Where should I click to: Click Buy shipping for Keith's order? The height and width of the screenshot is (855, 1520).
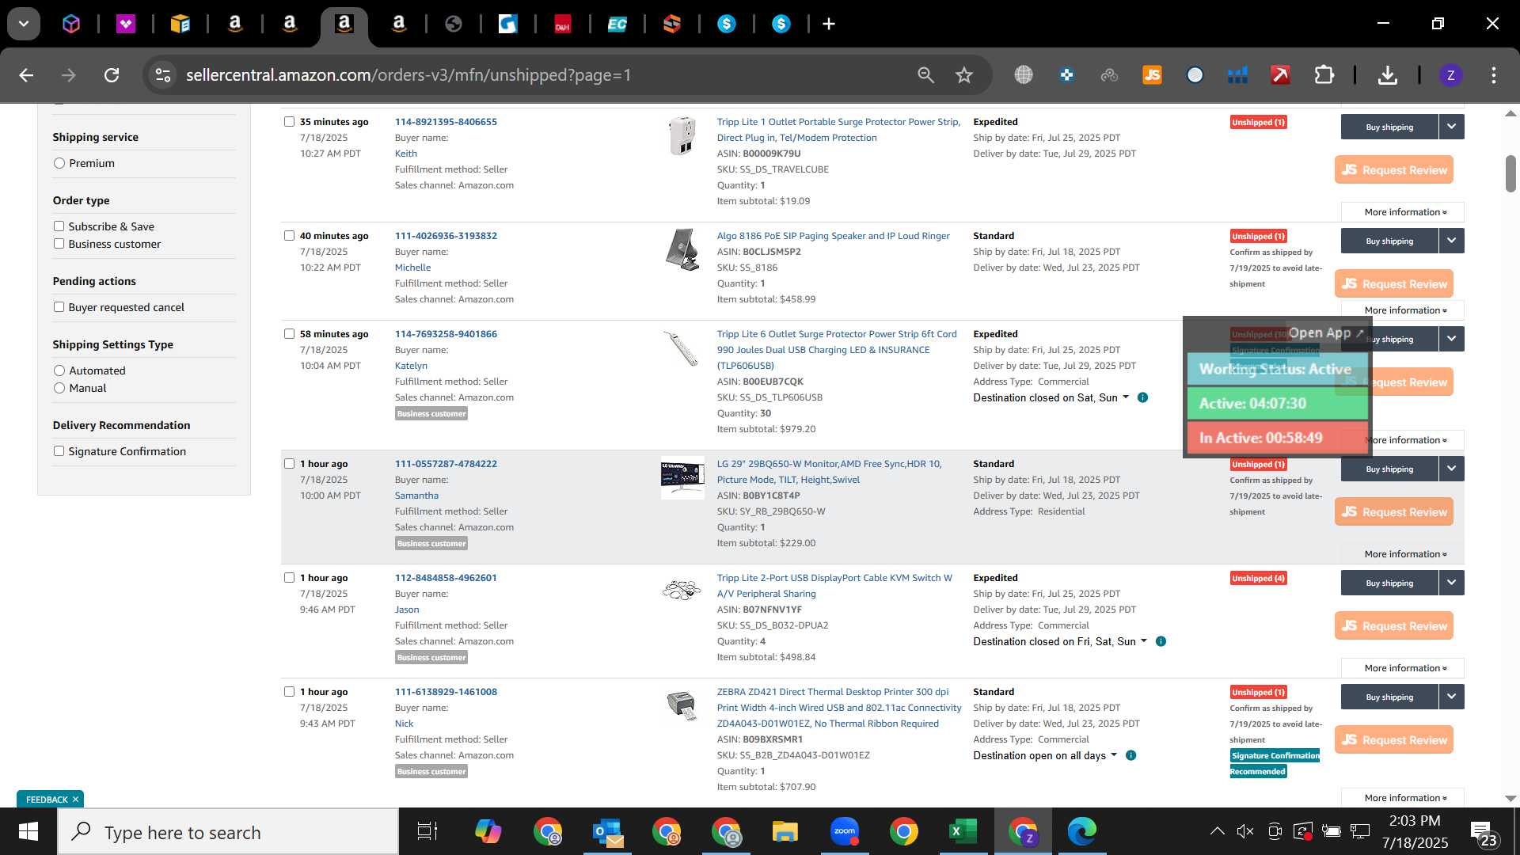(x=1389, y=127)
